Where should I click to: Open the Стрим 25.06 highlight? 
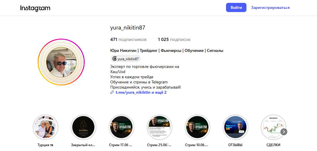[x=159, y=127]
